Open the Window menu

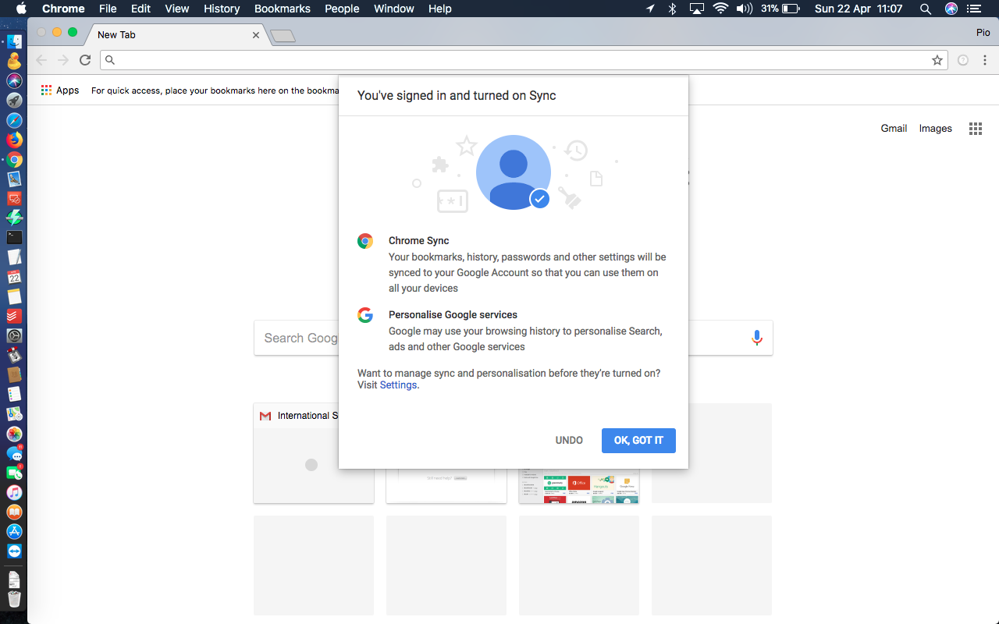[394, 9]
